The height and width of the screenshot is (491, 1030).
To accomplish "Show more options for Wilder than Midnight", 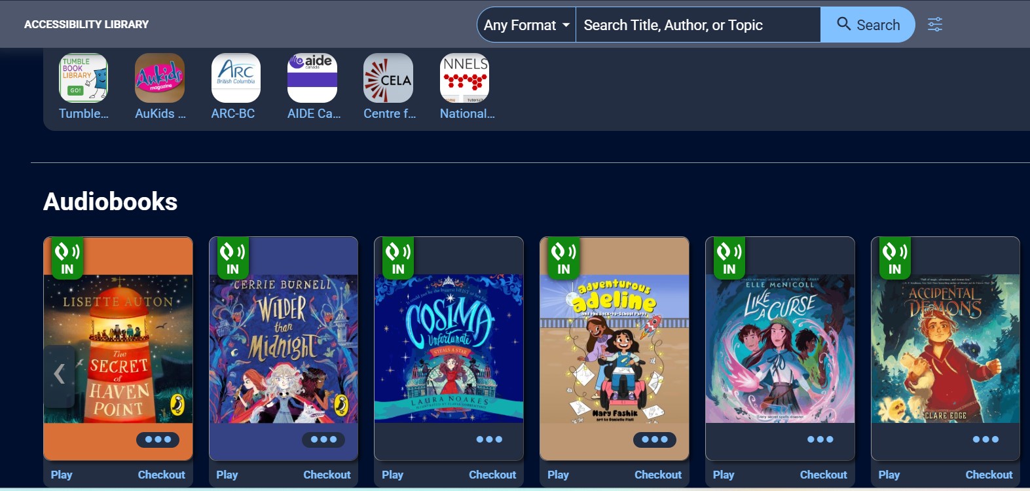I will pos(323,440).
